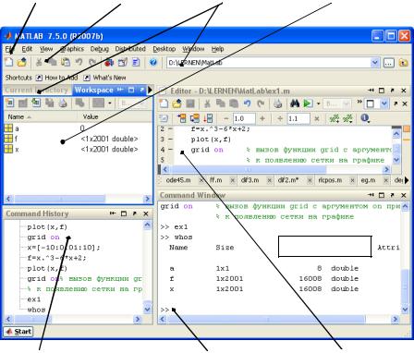Click the New M-File icon in main toolbar

point(9,63)
